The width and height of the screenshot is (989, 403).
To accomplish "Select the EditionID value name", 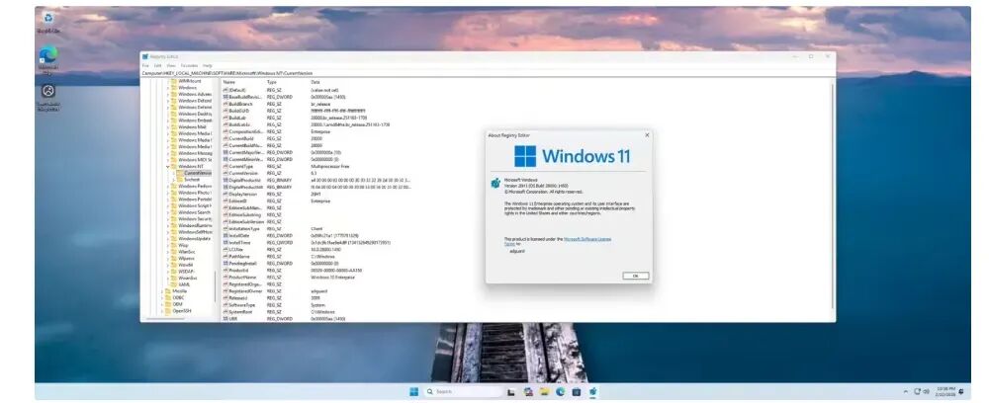I will point(237,201).
